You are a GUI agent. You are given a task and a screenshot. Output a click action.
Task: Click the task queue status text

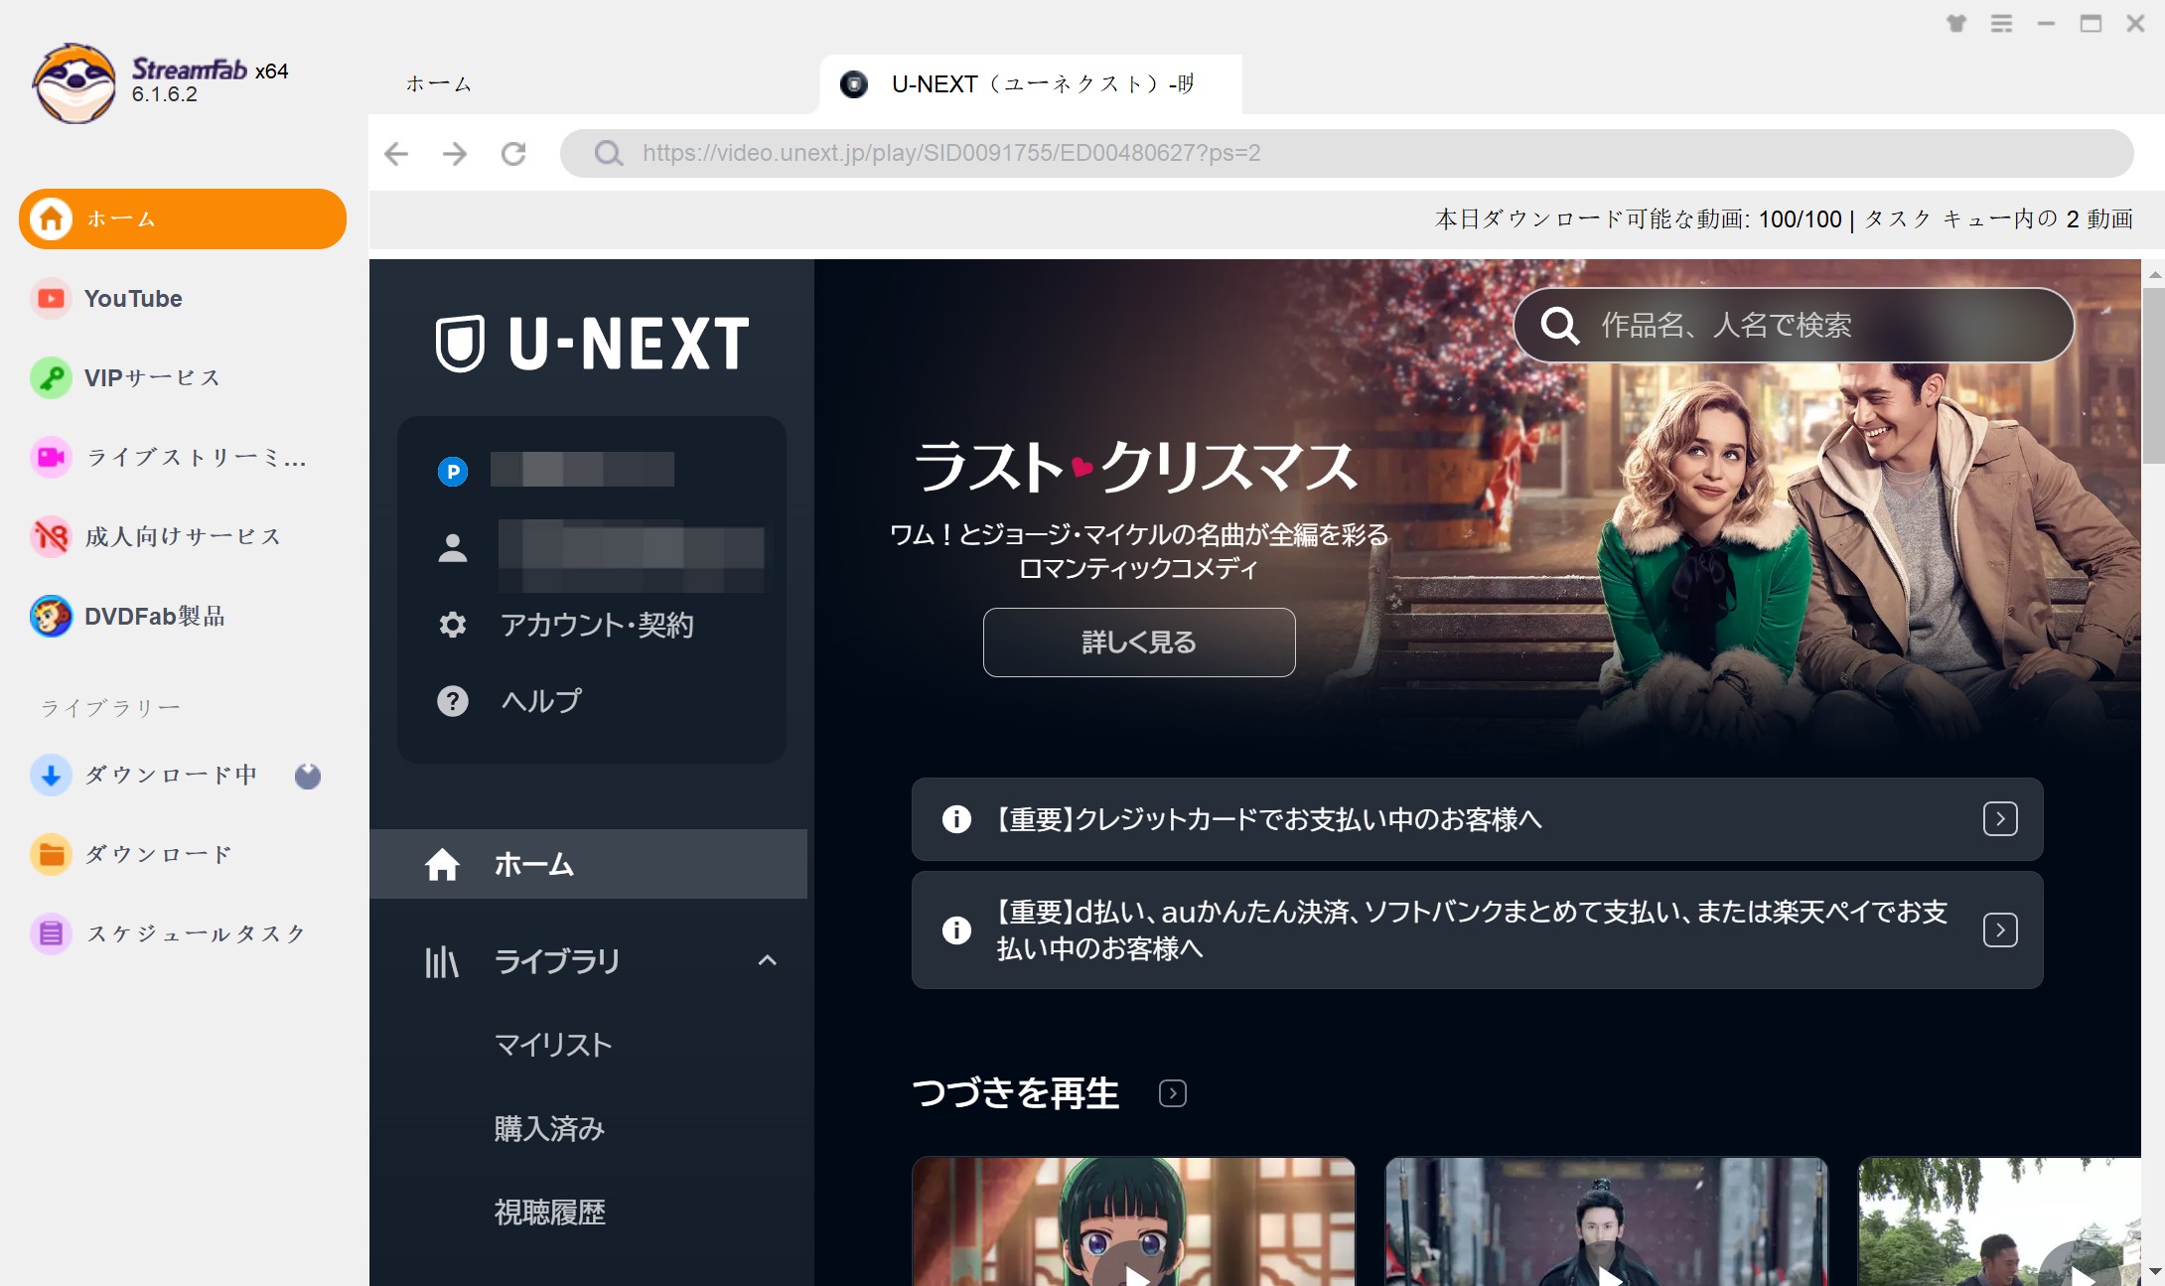pyautogui.click(x=1998, y=219)
